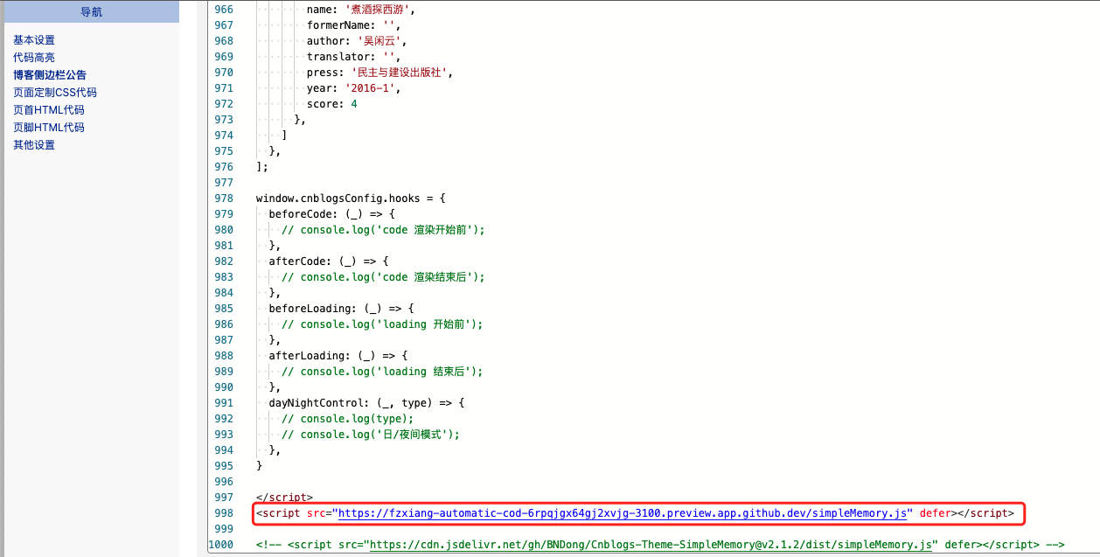
Task: Click the 导航 sidebar header
Action: pos(91,11)
